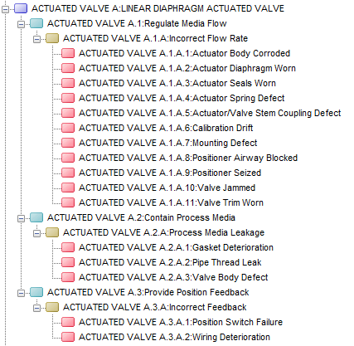
Task: Collapse the A.1.A Incorrect Flow Rate branch
Action: pyautogui.click(x=36, y=40)
